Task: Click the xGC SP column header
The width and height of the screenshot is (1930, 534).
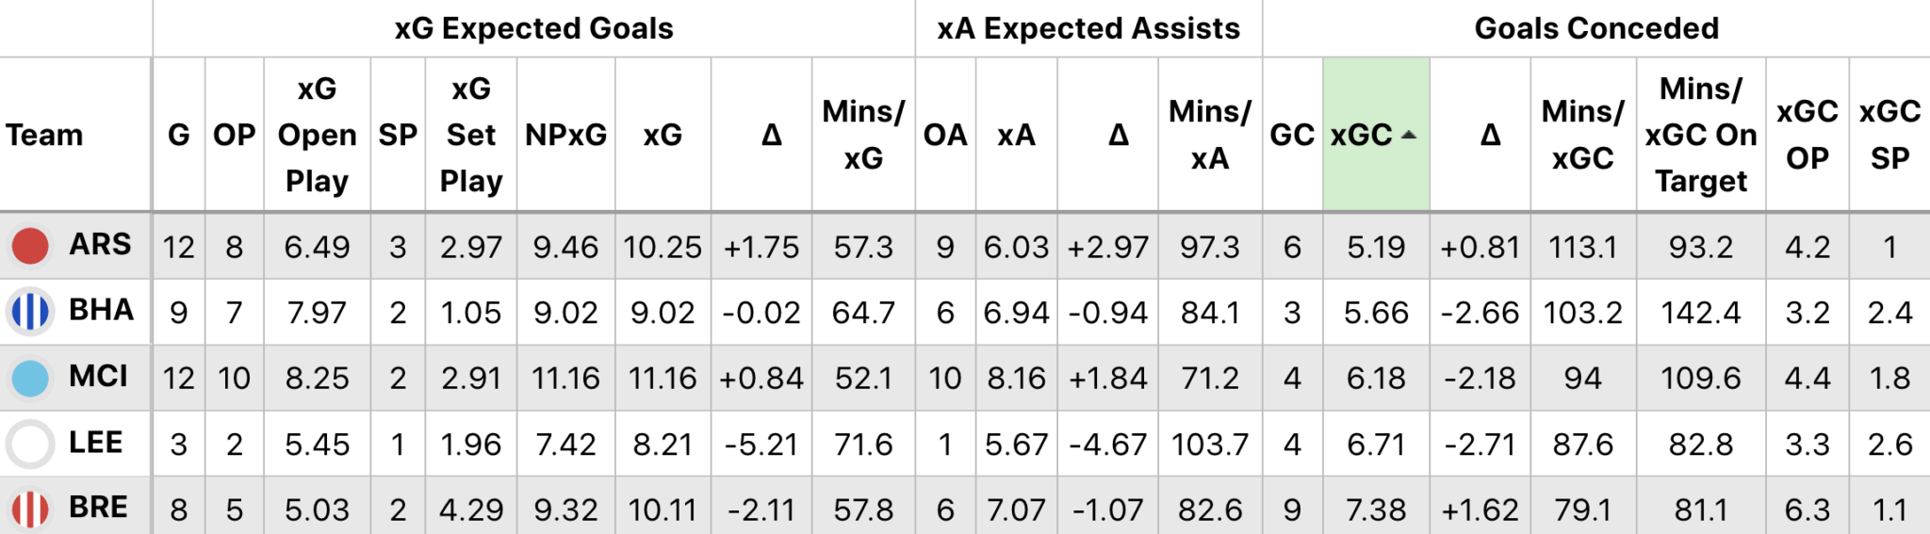Action: click(x=1889, y=135)
